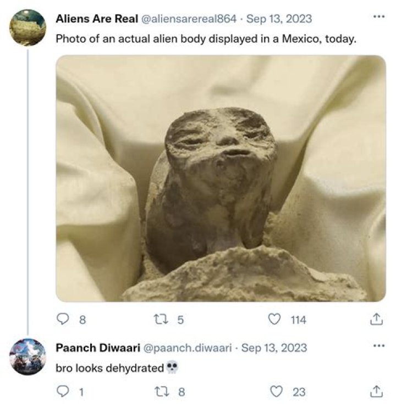
Task: Click the Aliens Are Real display name
Action: coord(97,19)
